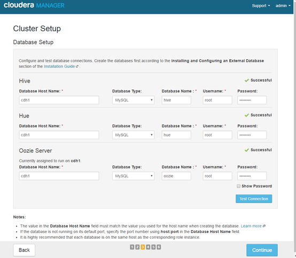This screenshot has height=258, width=296.
Task: Click the Cluster Setup page title
Action: (x=37, y=29)
